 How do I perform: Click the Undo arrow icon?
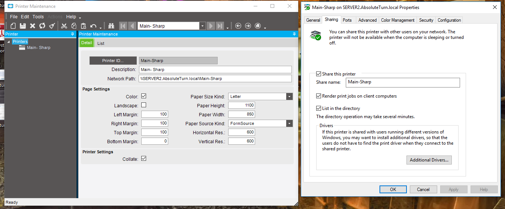tap(93, 26)
